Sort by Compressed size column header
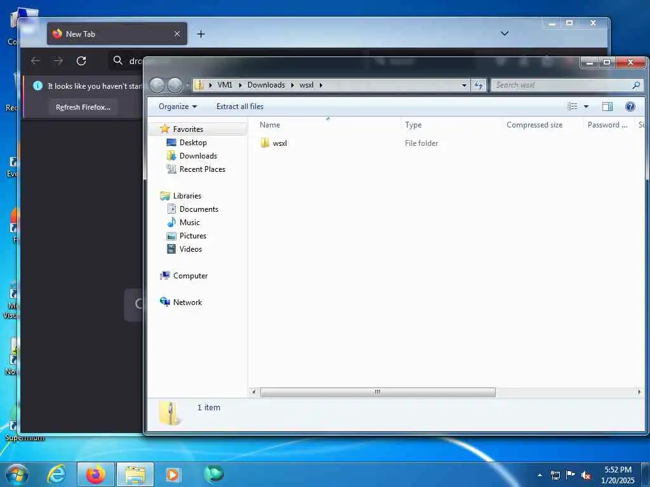 [534, 125]
